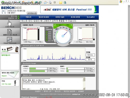
Task: Click the speedometer gauge dial
Action: [x=63, y=36]
